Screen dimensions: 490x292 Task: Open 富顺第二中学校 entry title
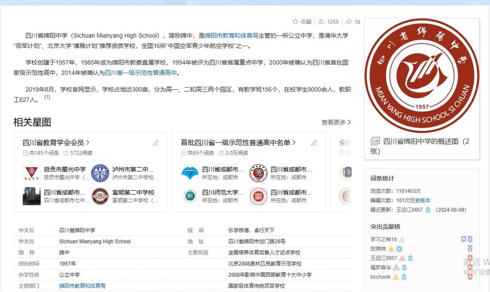133,192
